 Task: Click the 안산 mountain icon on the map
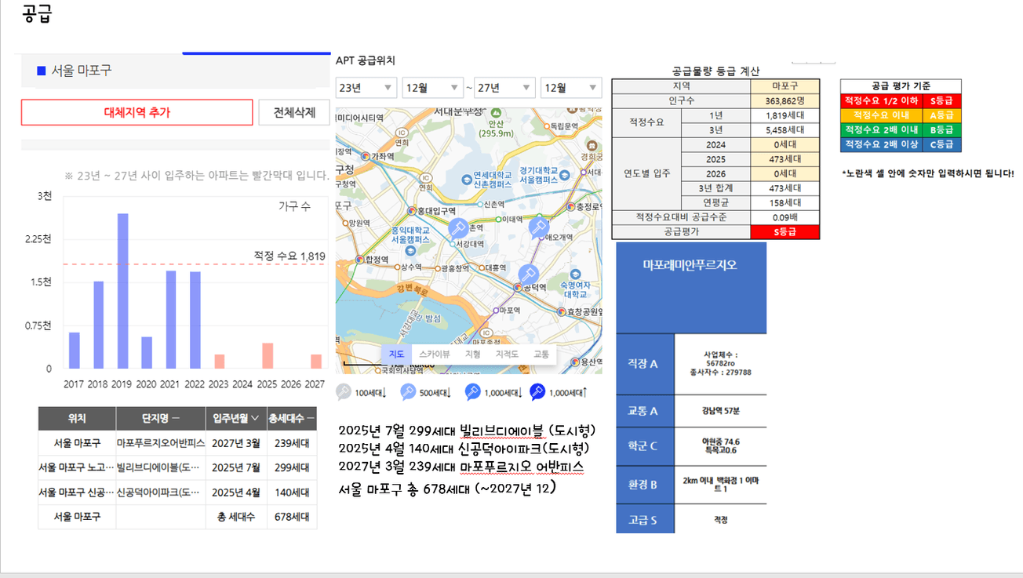496,112
